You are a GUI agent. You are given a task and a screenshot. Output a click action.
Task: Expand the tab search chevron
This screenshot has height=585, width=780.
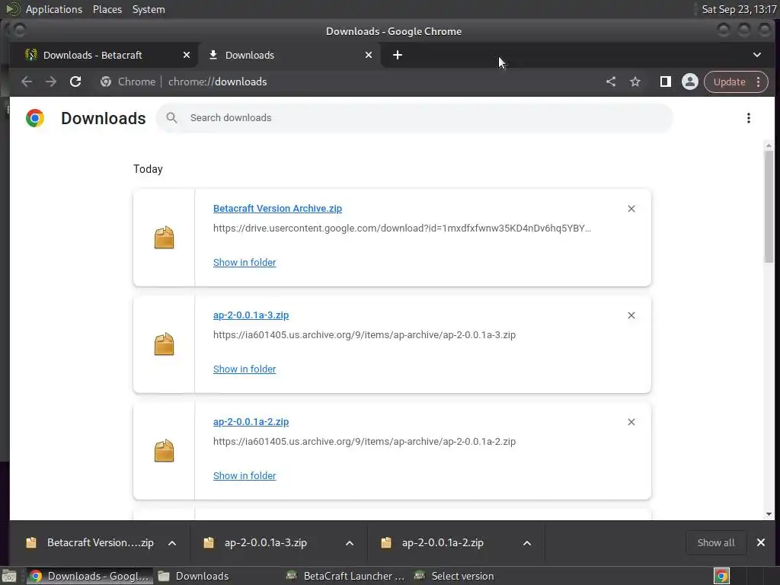756,55
